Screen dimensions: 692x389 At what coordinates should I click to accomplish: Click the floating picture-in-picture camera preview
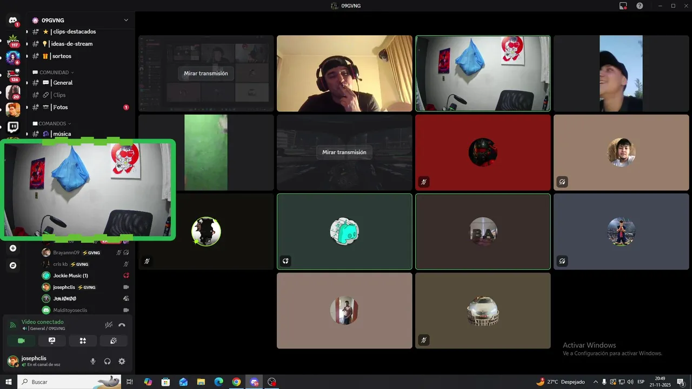click(88, 190)
